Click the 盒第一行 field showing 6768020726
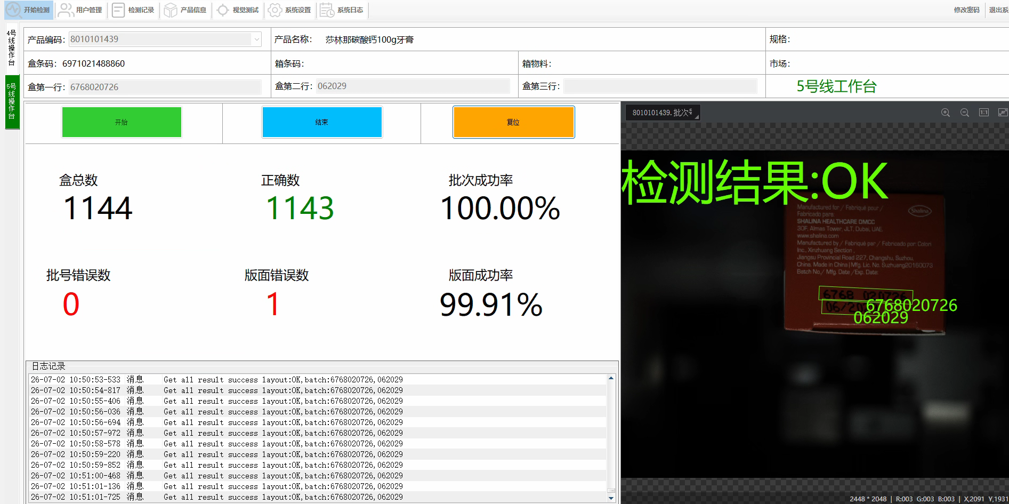The height and width of the screenshot is (504, 1009). (165, 87)
